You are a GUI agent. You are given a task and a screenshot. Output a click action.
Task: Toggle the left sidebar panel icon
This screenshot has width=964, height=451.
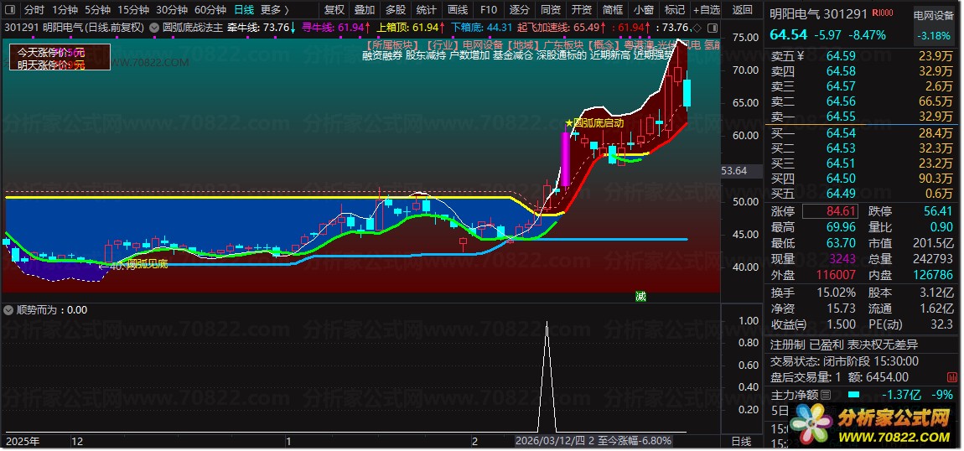[10, 10]
